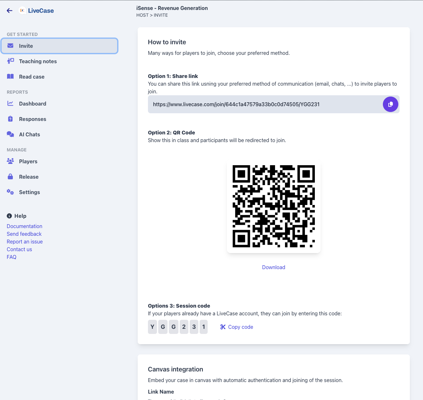This screenshot has height=400, width=423.
Task: Click the scissors icon beside Copy code
Action: click(x=223, y=327)
